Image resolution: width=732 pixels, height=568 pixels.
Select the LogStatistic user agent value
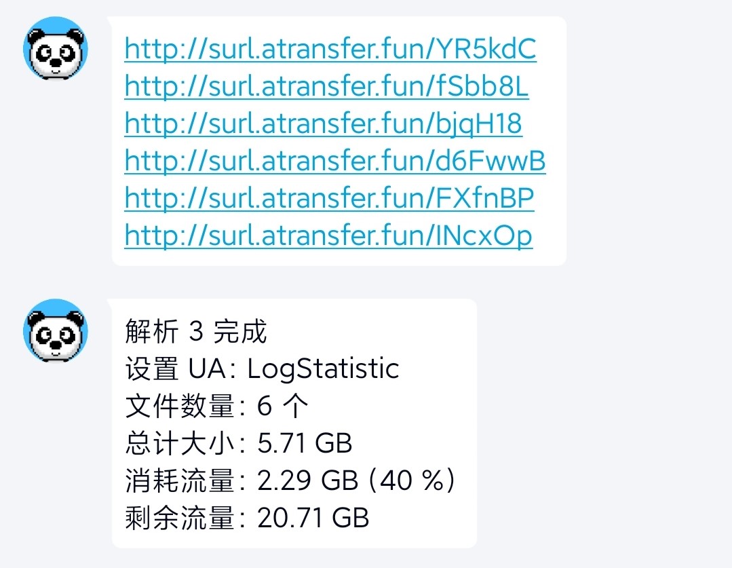click(323, 369)
